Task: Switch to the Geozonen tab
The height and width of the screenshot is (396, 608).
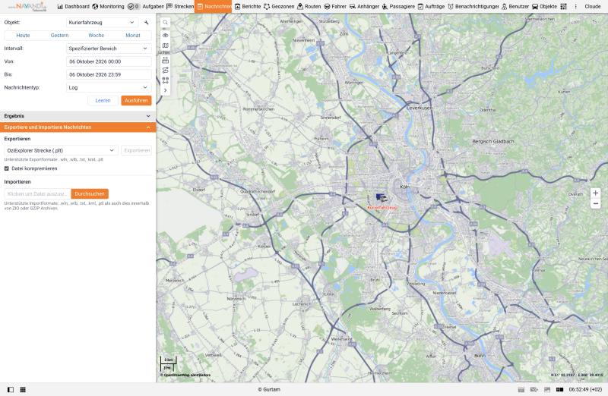Action: (x=279, y=7)
